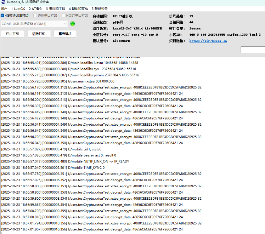Click the 重启模块 button
The width and height of the screenshot is (265, 234).
pyautogui.click(x=65, y=34)
